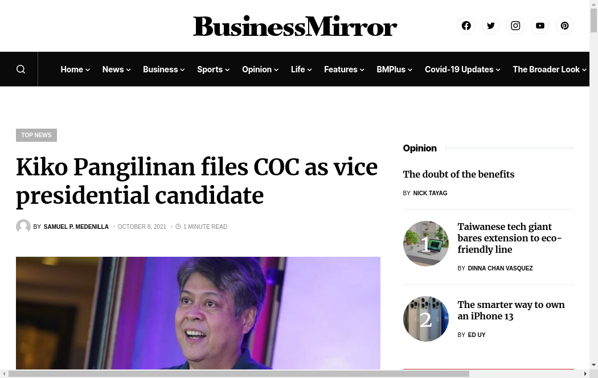This screenshot has height=378, width=598.
Task: Open author link Samuel P. Medenilla
Action: click(76, 227)
